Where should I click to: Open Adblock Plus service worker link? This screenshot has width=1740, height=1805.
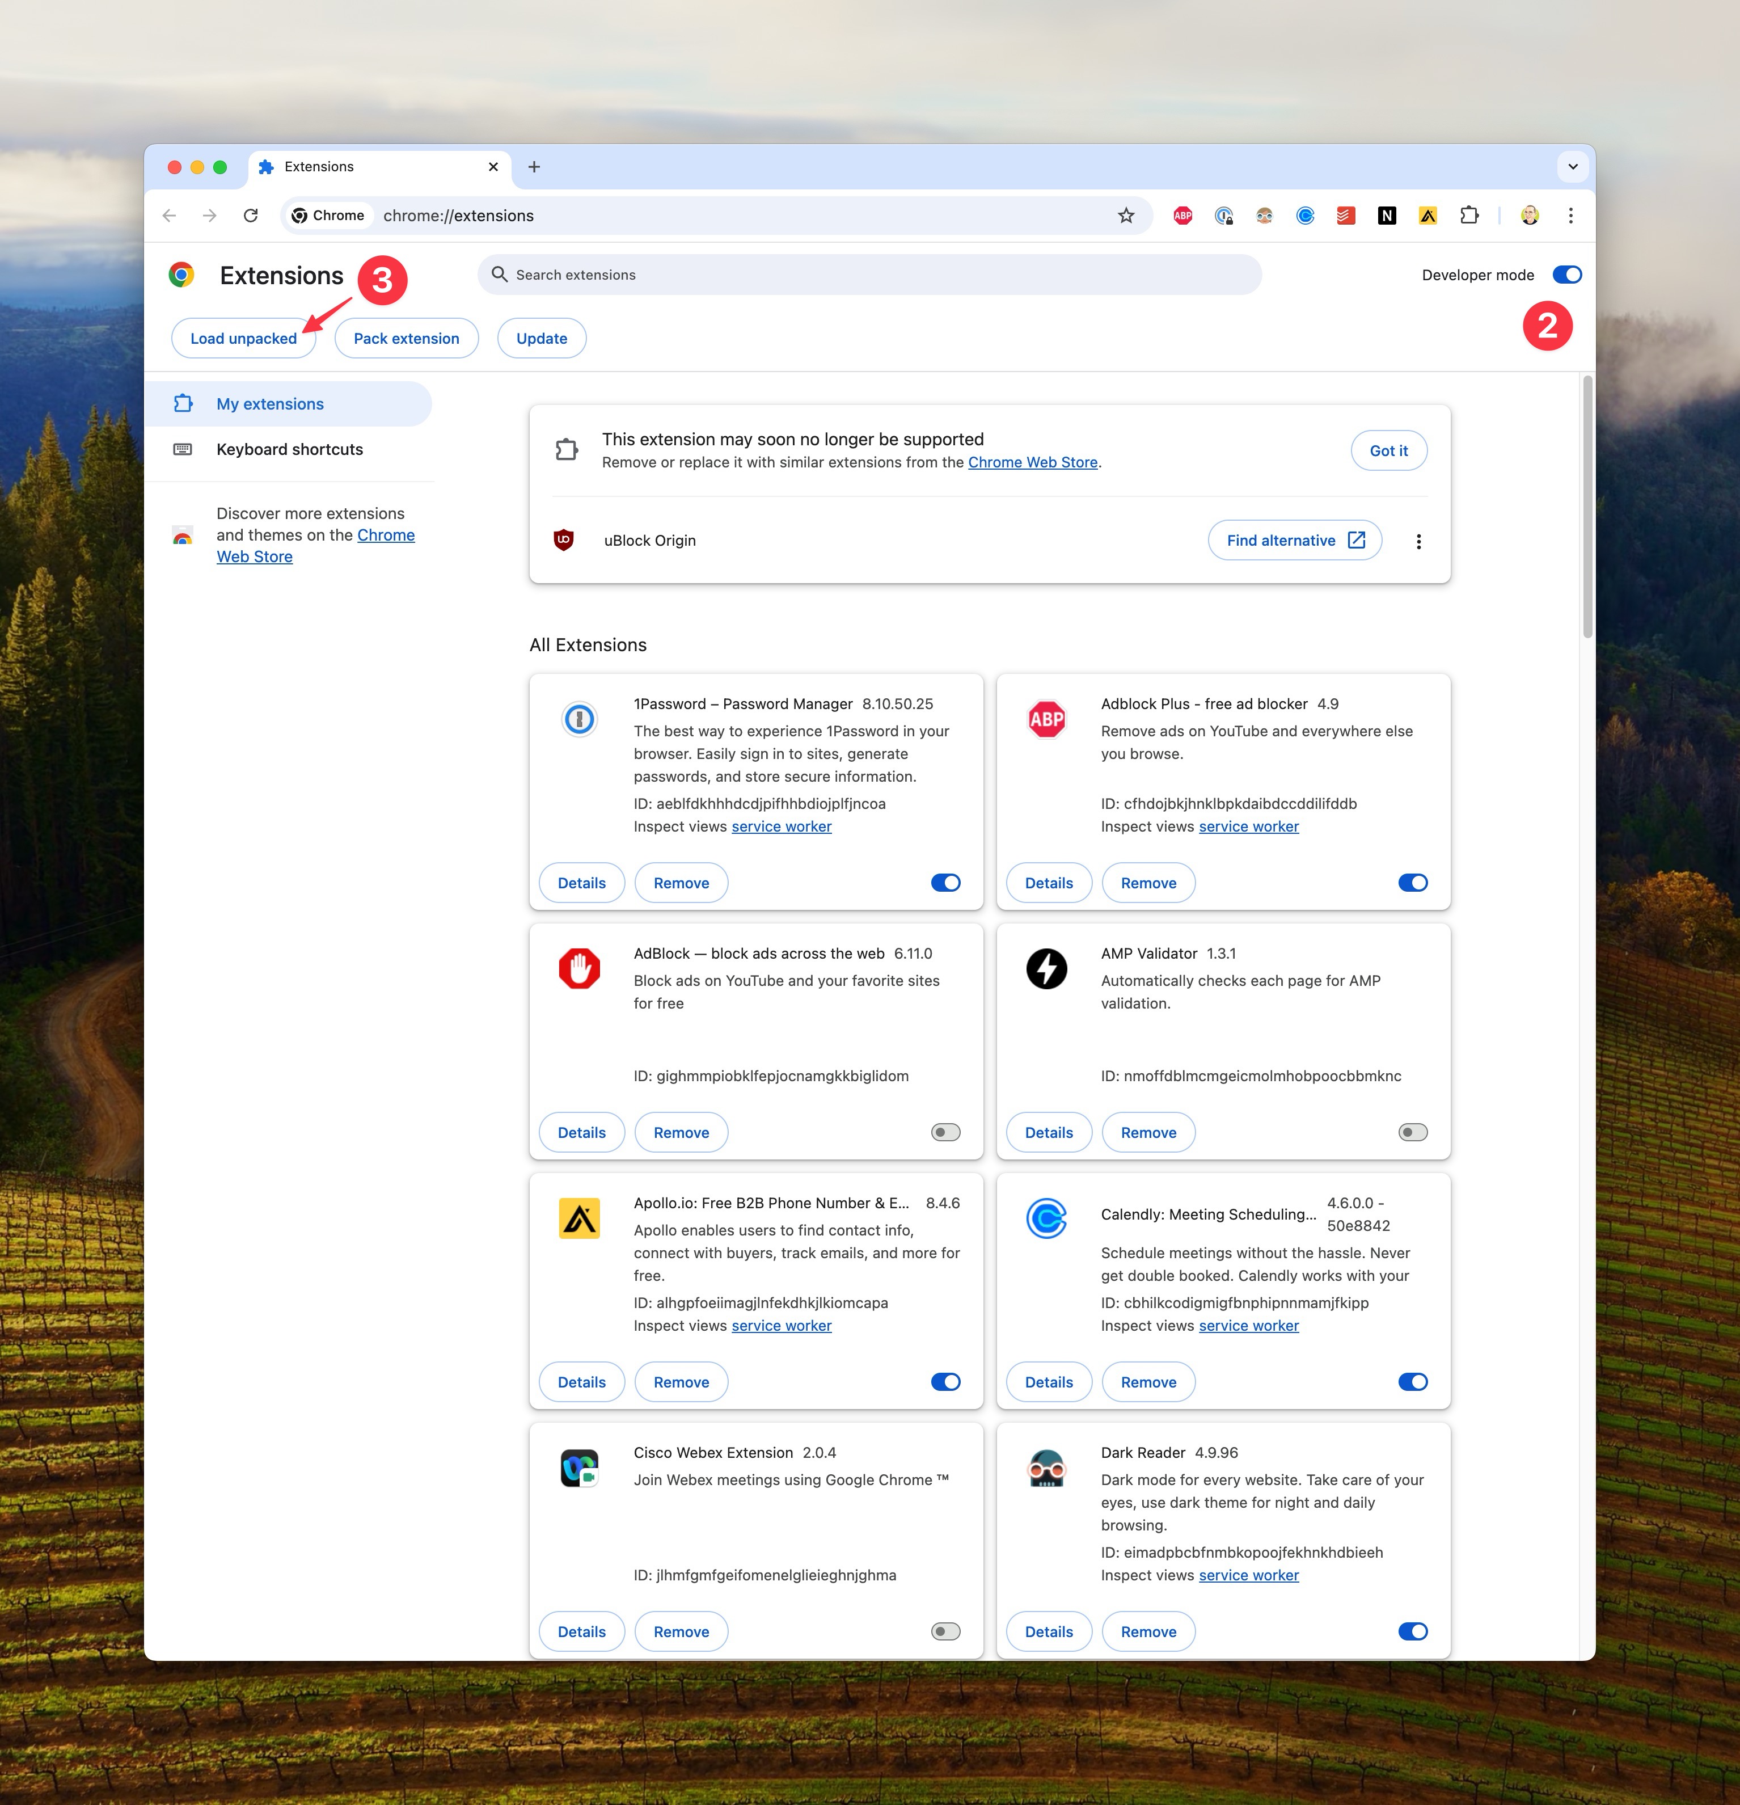1248,827
